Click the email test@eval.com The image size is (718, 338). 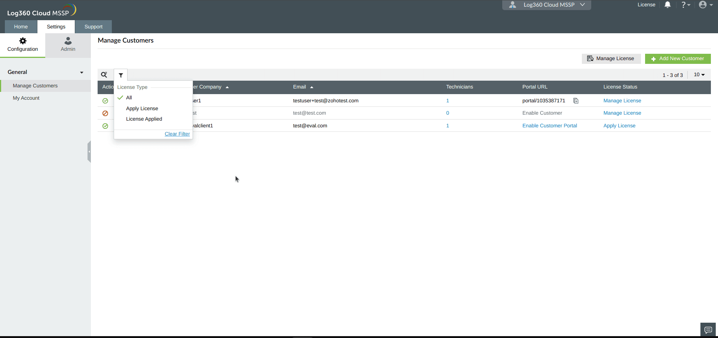tap(310, 126)
